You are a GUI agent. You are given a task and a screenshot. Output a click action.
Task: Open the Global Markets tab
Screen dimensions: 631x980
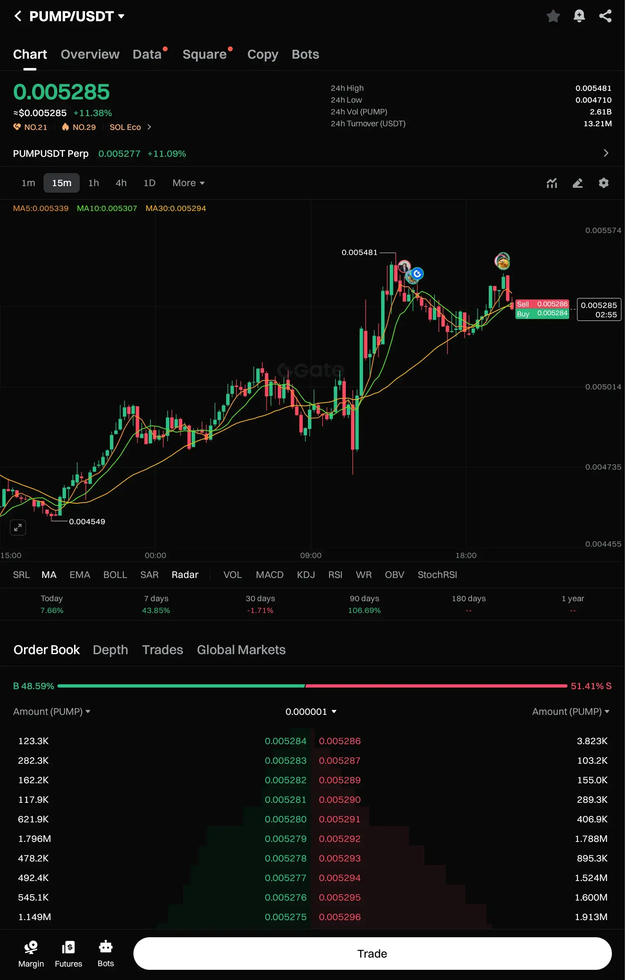[241, 650]
